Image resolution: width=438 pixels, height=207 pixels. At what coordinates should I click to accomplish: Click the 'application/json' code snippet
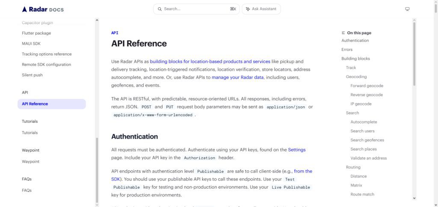(286, 107)
